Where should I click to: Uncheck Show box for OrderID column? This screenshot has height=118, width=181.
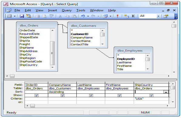(x=36, y=95)
